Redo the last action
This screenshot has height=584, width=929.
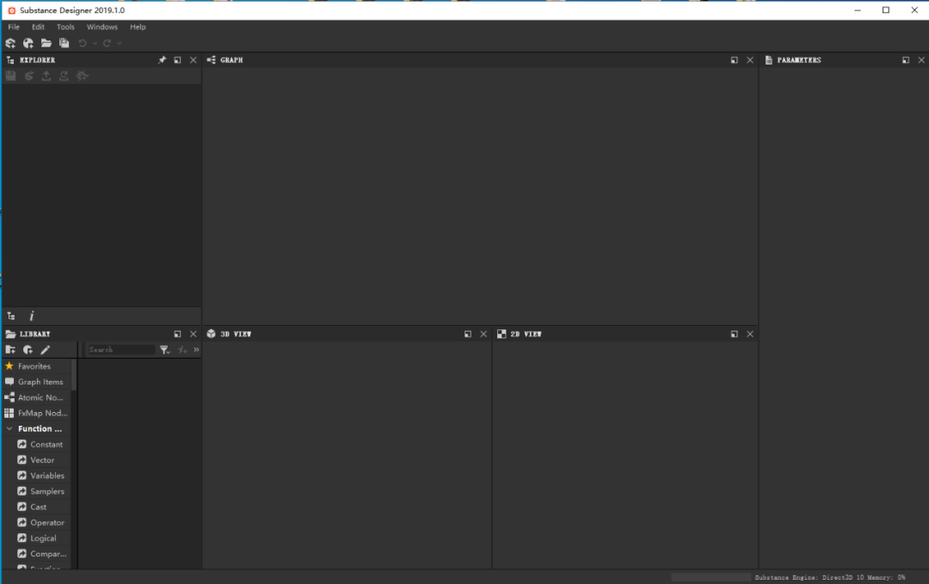(x=108, y=43)
